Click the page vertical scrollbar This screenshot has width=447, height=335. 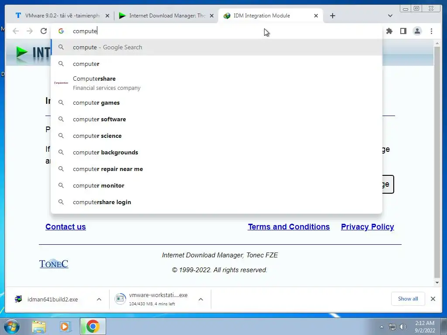click(x=437, y=162)
